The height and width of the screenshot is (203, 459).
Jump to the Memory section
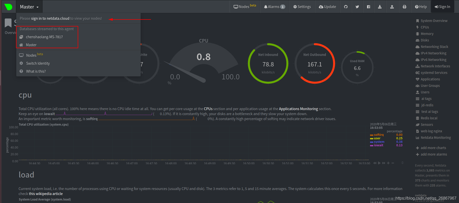427,34
